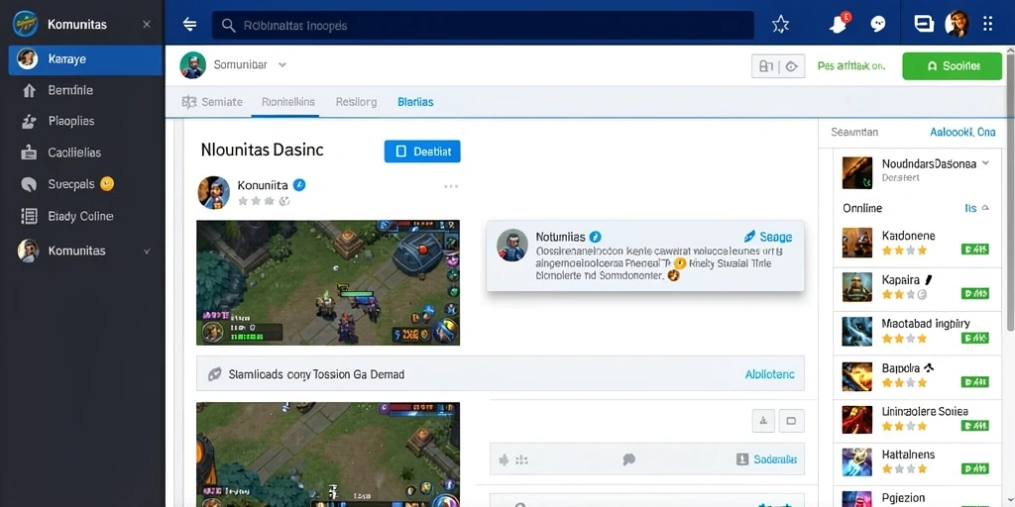The image size is (1015, 507).
Task: Switch to the Reisliorg tab
Action: pos(356,102)
